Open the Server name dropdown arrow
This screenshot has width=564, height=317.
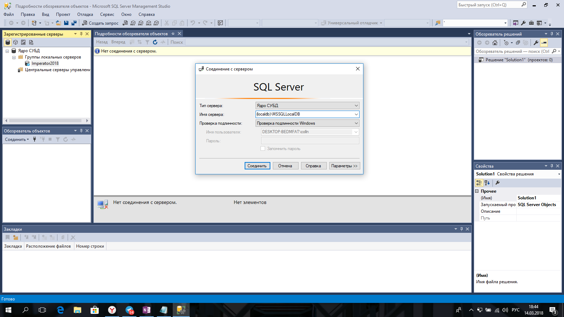pyautogui.click(x=356, y=114)
